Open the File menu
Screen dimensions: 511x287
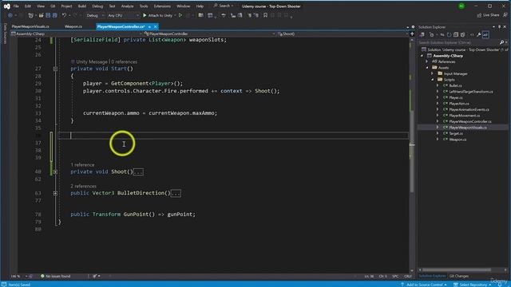[x=16, y=6]
